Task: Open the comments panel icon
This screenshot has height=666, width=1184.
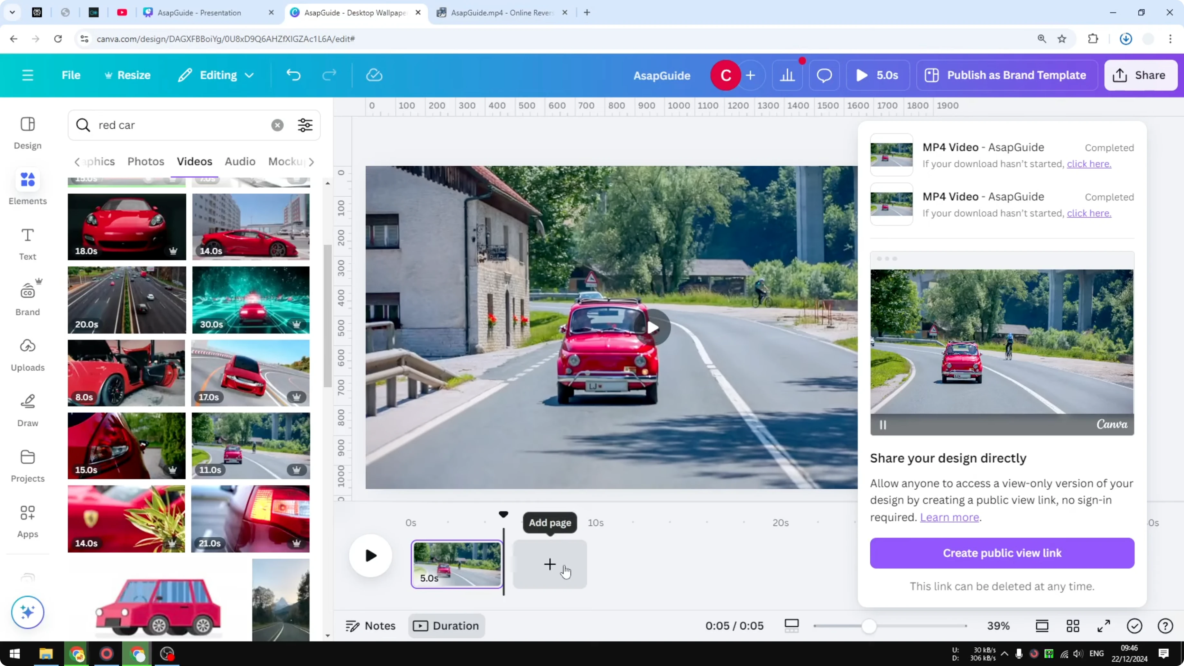Action: coord(824,75)
